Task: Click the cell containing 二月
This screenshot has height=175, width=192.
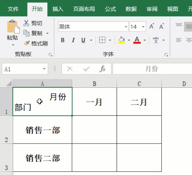Action: click(139, 102)
